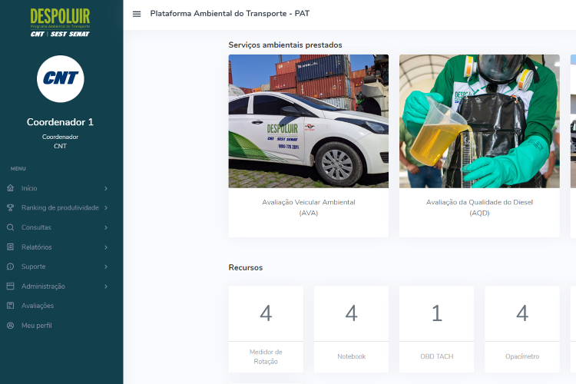Open the Avaliações link in sidebar
Viewport: 576px width, 384px height.
click(x=38, y=306)
